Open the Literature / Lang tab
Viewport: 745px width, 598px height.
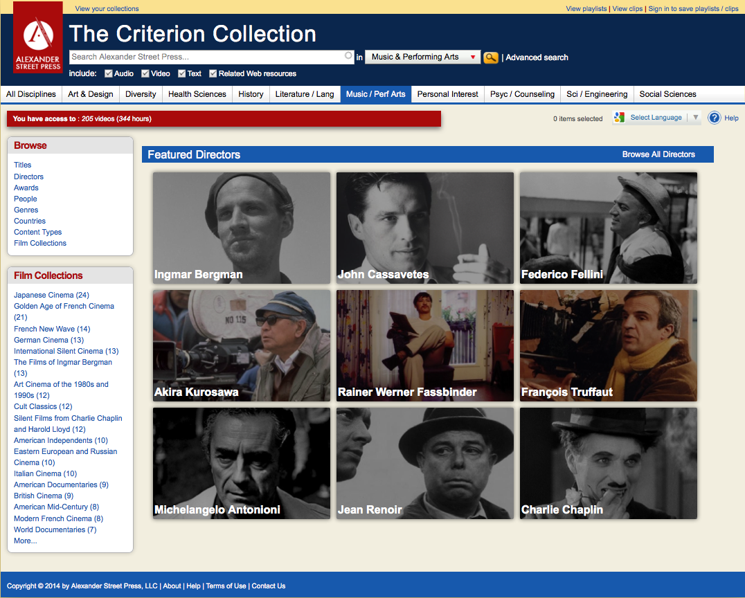(x=305, y=94)
